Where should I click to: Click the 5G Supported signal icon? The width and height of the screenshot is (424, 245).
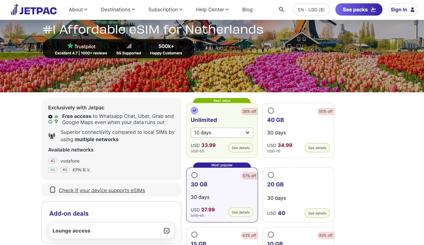[x=128, y=46]
